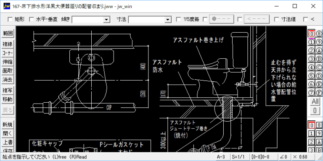Select the 伸縮 extend/trim tool
The width and height of the screenshot is (323, 161).
[x=8, y=62]
